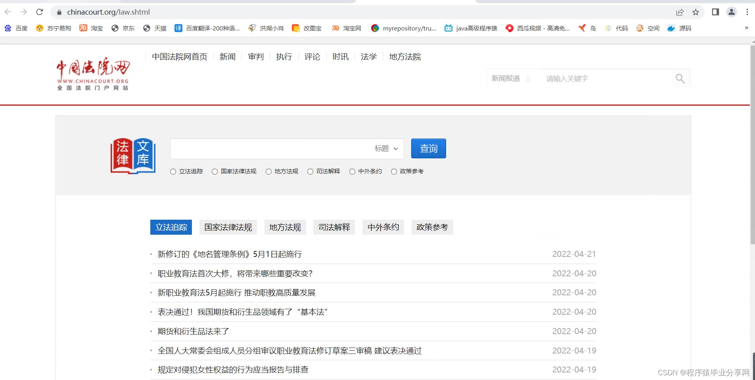Open the 鸟 bookmark

[x=587, y=28]
